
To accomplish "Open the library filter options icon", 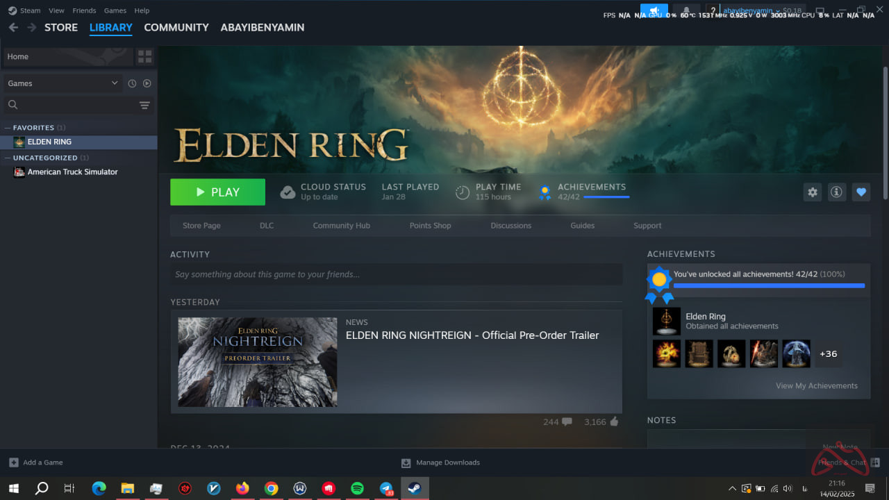I will click(x=144, y=105).
